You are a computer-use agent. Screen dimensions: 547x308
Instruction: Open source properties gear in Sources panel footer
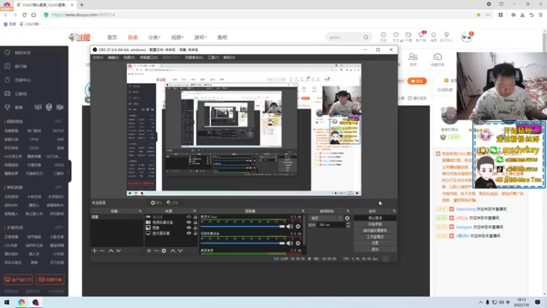pos(163,251)
